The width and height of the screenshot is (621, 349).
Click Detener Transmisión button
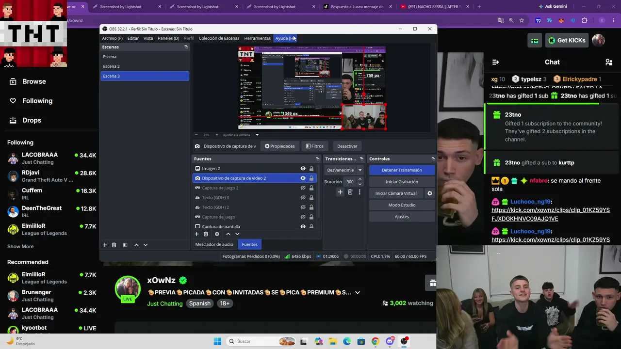click(402, 170)
